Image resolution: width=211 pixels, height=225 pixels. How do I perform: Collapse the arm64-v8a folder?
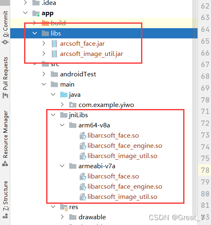point(62,125)
